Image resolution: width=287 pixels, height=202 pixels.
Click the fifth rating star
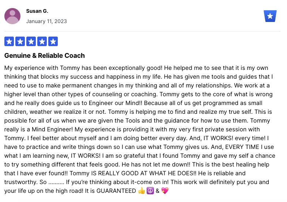tap(53, 41)
